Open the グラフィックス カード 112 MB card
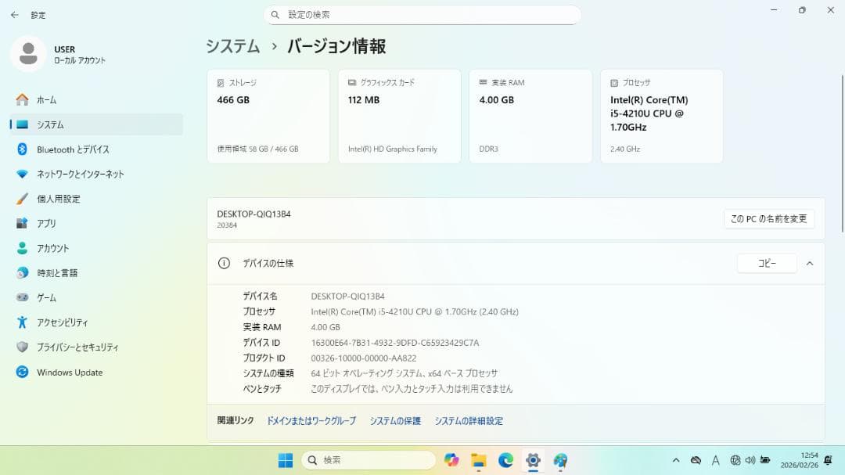Screen dimensions: 845x475 pyautogui.click(x=399, y=116)
